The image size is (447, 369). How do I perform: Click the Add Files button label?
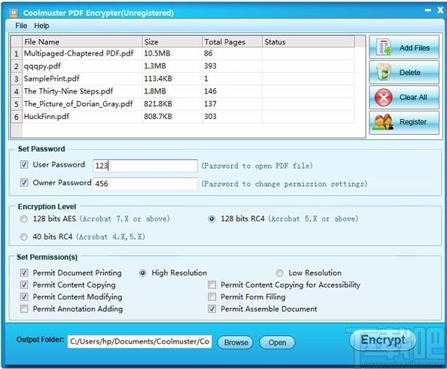click(x=415, y=47)
